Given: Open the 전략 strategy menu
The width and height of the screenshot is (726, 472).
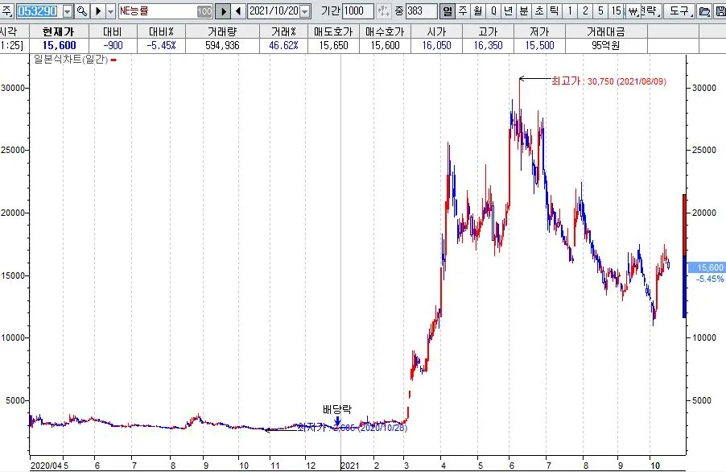Looking at the screenshot, I should pyautogui.click(x=650, y=10).
